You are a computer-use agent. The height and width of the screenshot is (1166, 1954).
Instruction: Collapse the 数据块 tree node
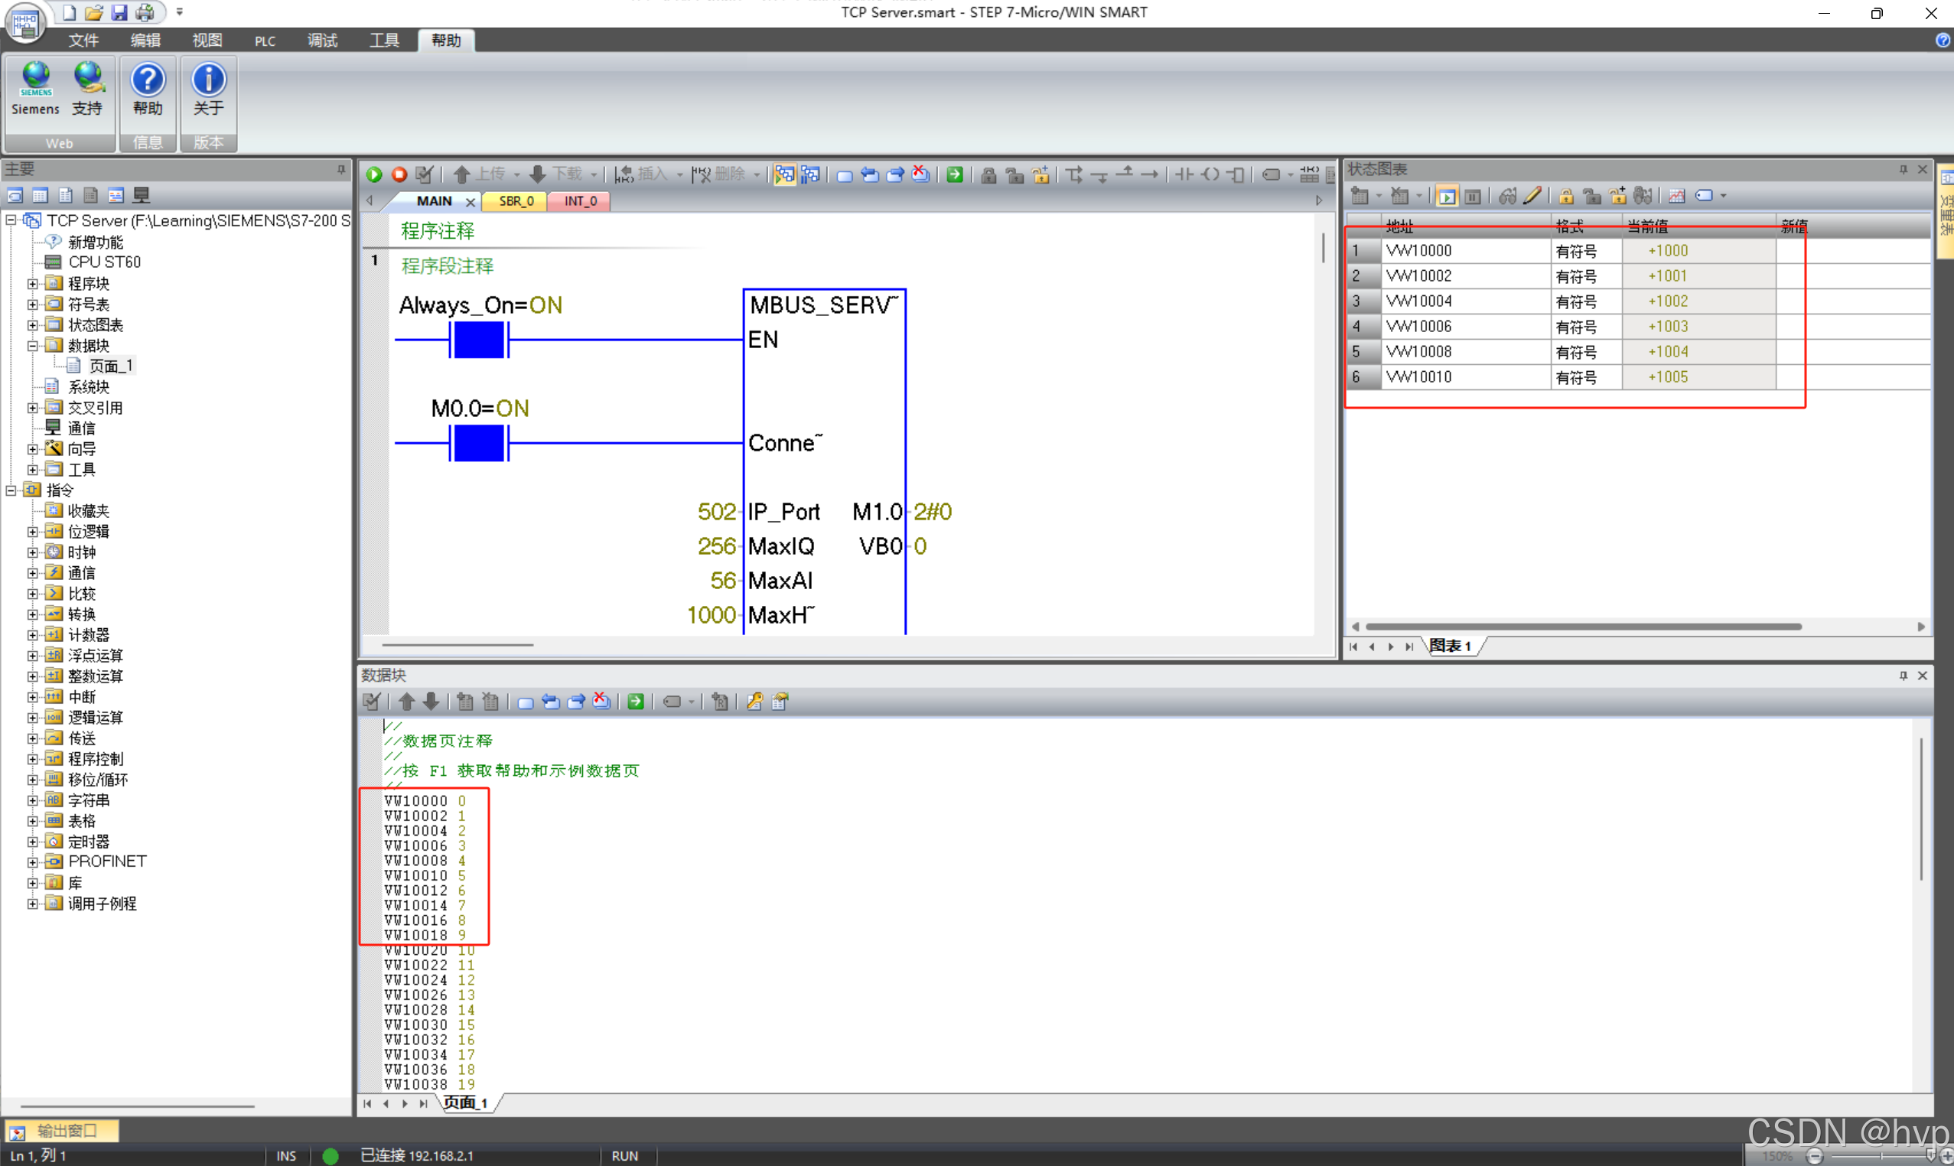click(32, 345)
